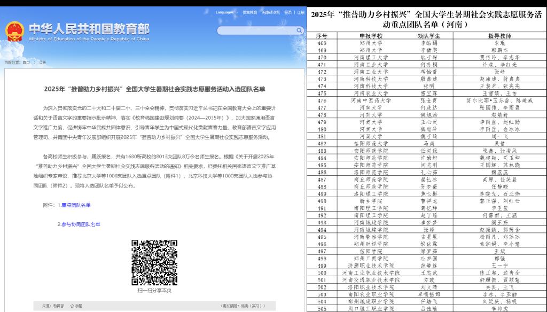Open the Languages dropdown
This screenshot has height=312, width=547.
pos(225,12)
